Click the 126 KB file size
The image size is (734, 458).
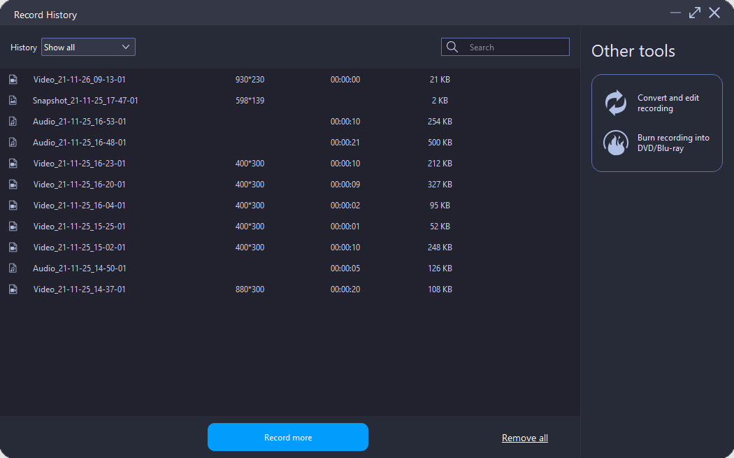click(x=440, y=269)
